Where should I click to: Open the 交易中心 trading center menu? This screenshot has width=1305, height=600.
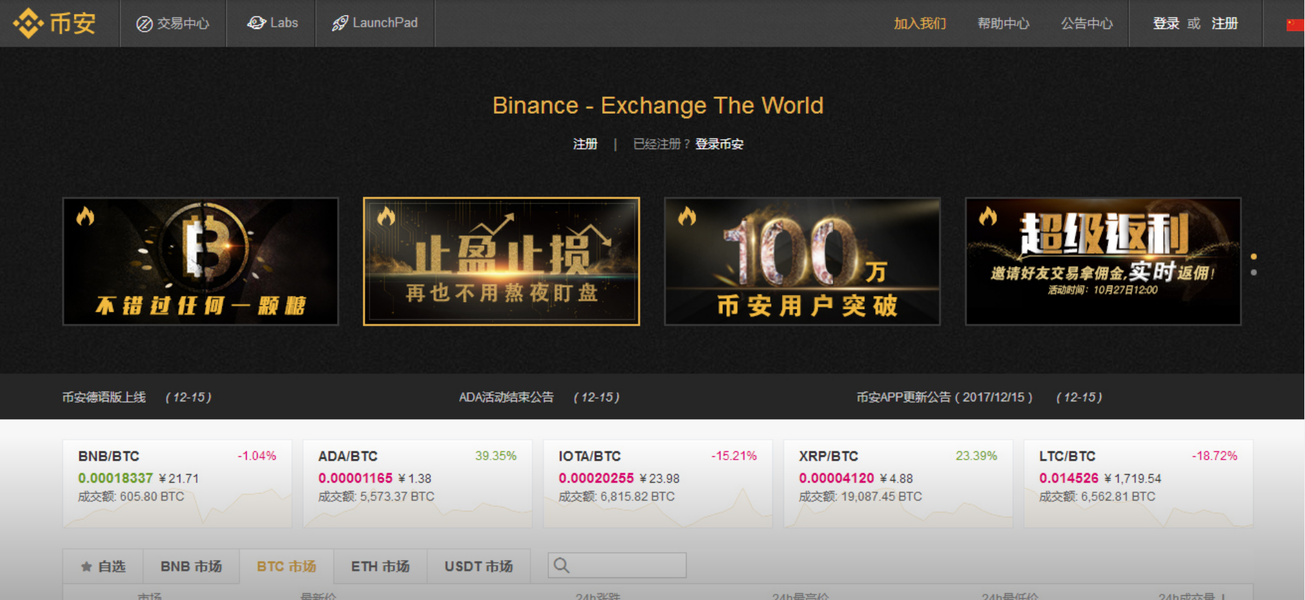(173, 23)
